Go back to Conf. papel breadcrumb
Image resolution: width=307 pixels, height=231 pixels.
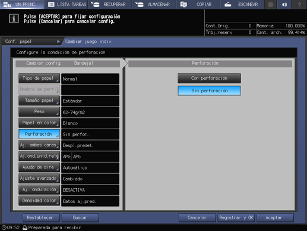tap(31, 42)
